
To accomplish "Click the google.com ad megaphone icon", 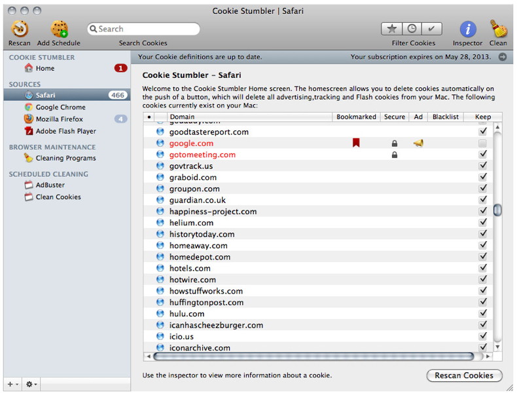I will (418, 143).
